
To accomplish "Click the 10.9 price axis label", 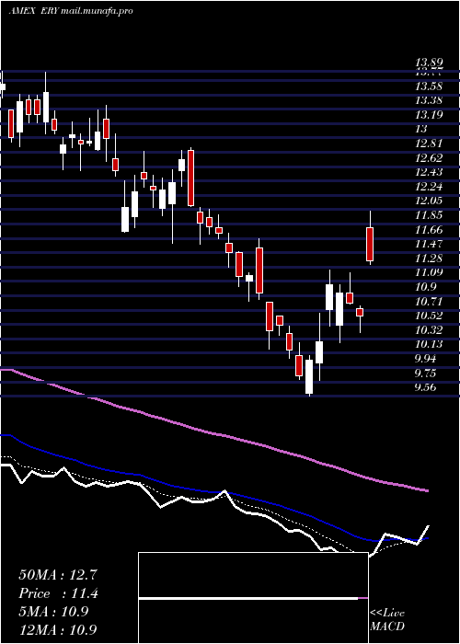I will tap(425, 287).
